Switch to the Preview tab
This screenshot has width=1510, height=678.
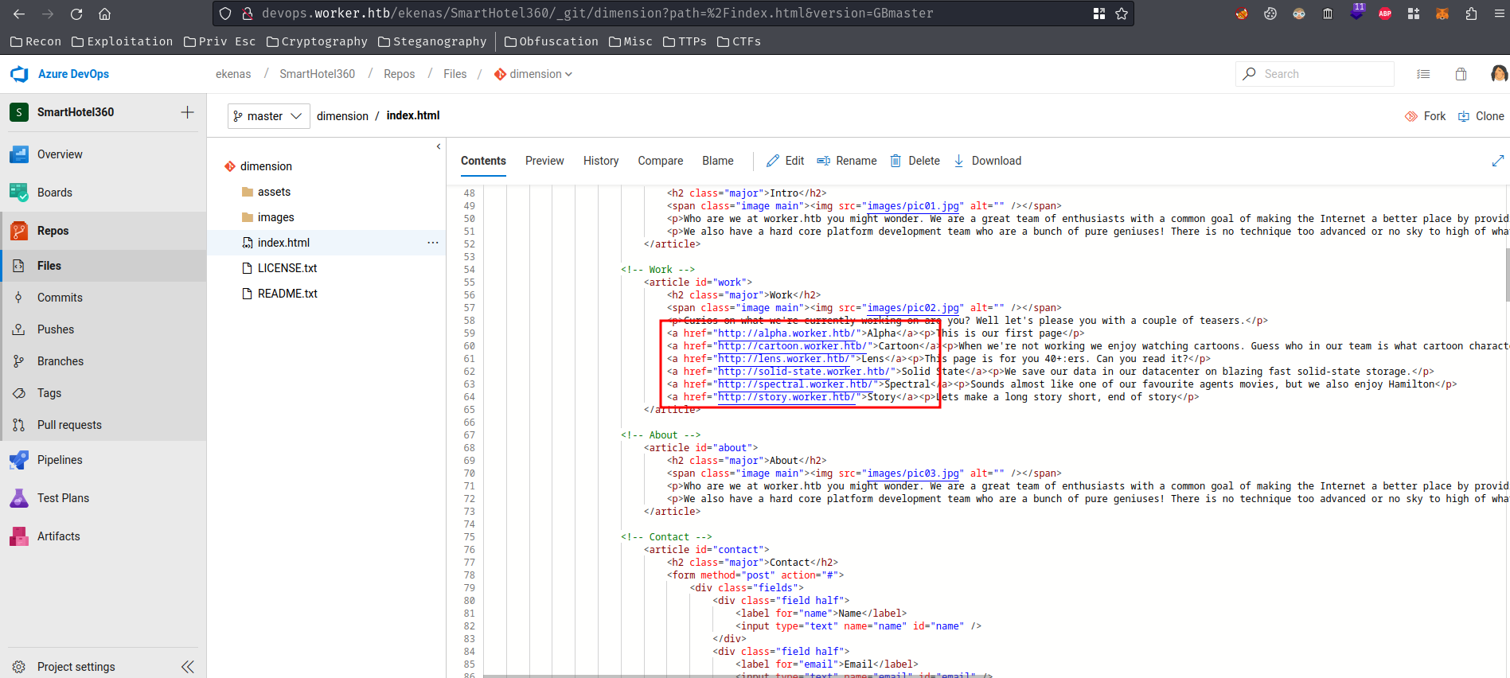click(544, 161)
